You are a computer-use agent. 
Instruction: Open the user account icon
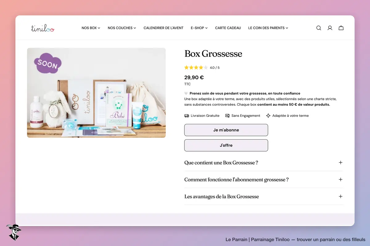pos(330,28)
